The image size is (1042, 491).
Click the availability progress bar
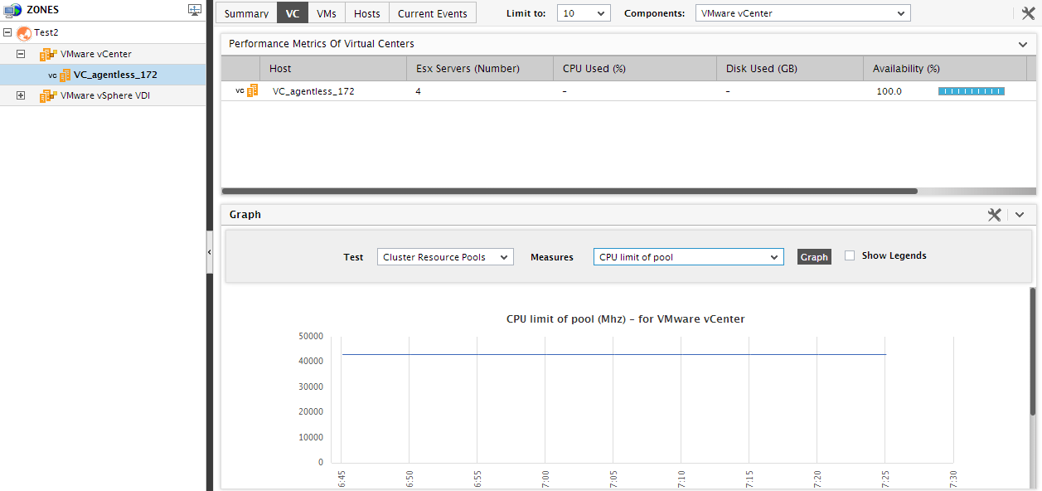[x=972, y=91]
